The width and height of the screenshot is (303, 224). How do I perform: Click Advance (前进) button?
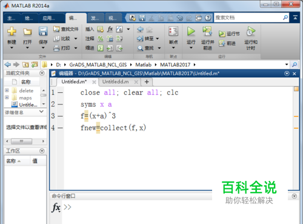click(227, 43)
